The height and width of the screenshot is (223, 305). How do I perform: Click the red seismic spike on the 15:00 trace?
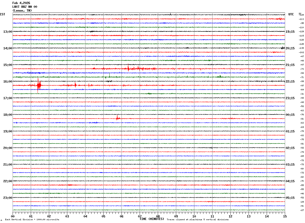pos(128,68)
